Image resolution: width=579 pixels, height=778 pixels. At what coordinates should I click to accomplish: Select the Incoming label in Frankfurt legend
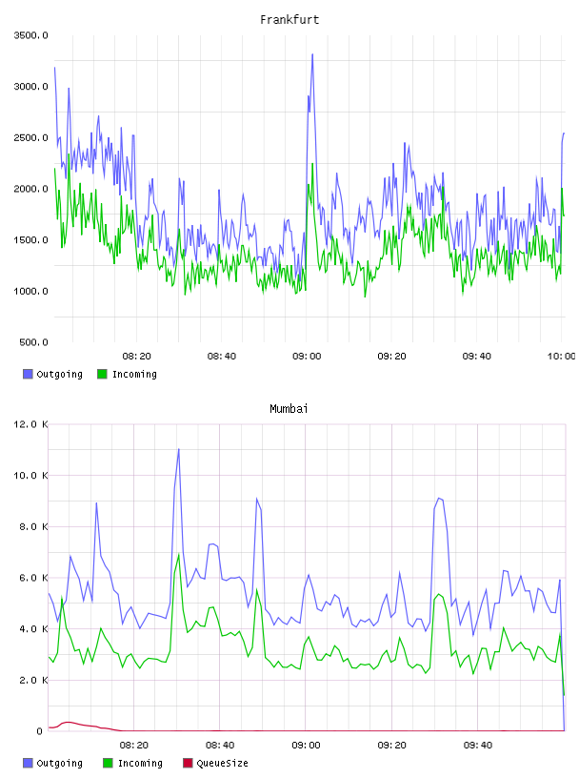point(134,375)
